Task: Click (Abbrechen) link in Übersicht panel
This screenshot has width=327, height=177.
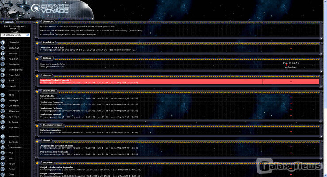Action: 135,30
